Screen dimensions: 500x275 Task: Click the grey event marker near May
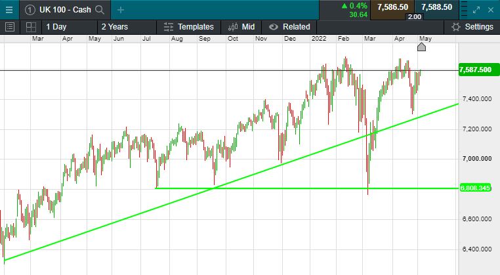point(421,47)
